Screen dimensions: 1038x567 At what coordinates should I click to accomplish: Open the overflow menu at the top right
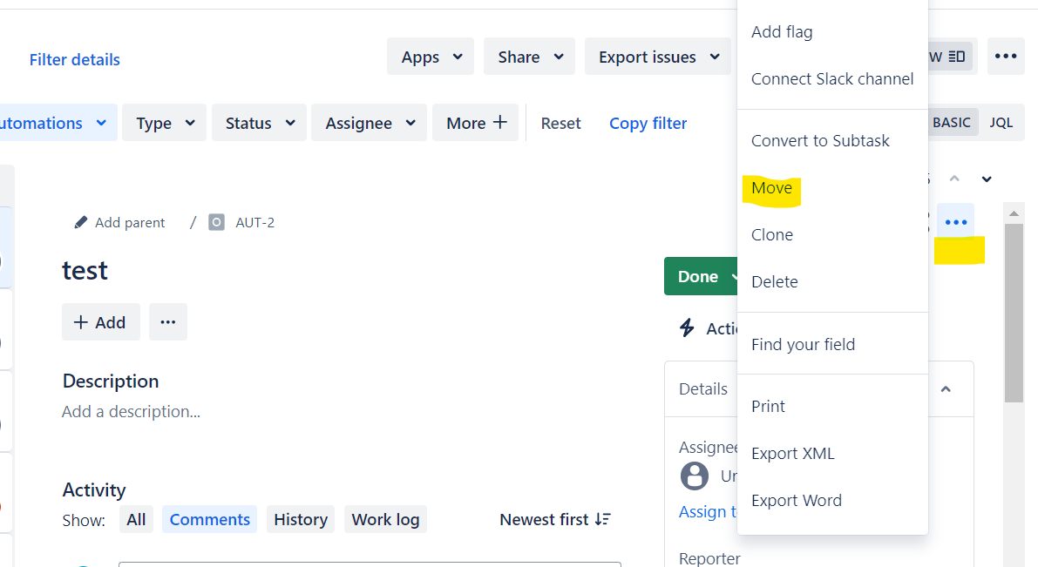[x=1006, y=56]
